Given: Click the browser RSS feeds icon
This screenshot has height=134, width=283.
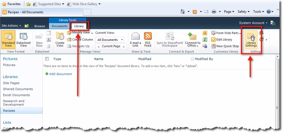Looking at the screenshot, I should click(x=195, y=12).
